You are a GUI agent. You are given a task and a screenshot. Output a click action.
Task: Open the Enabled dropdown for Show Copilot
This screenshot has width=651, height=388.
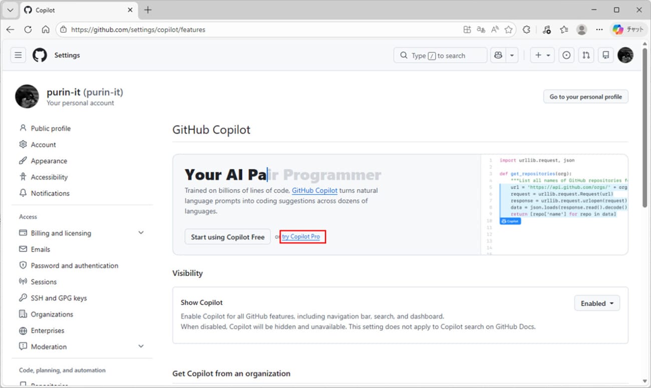[x=596, y=303]
